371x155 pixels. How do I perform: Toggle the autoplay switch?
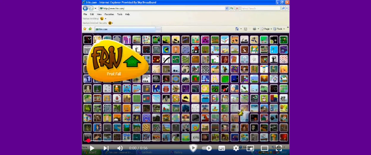207,148
